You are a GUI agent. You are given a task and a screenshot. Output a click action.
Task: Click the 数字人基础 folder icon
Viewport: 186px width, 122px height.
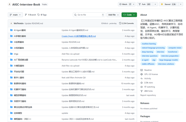coord(11,78)
